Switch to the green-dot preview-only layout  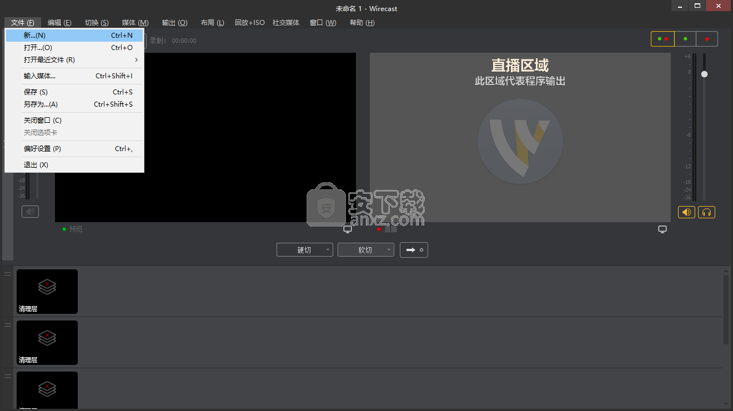685,39
